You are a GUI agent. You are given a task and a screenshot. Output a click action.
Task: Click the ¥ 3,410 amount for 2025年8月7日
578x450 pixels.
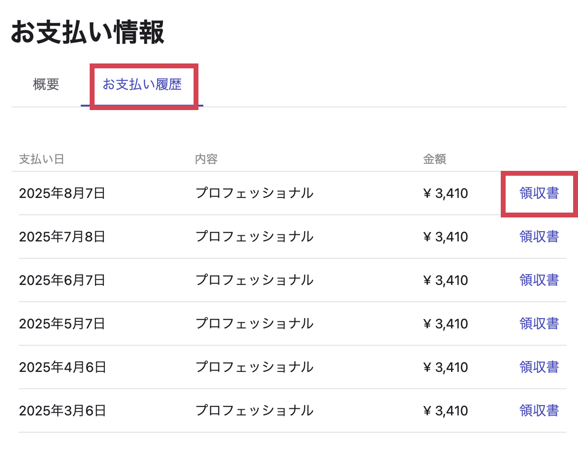click(446, 193)
